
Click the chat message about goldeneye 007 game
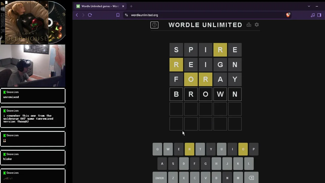click(x=28, y=118)
